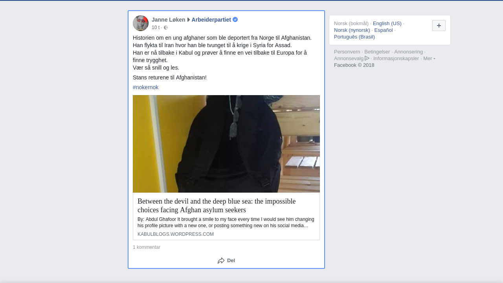Image resolution: width=503 pixels, height=283 pixels.
Task: Click the AdChoices triangle icon
Action: tap(367, 58)
